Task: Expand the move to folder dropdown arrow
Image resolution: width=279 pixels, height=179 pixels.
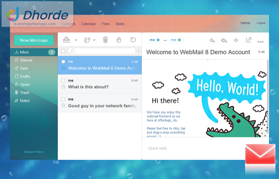Action: 94,40
